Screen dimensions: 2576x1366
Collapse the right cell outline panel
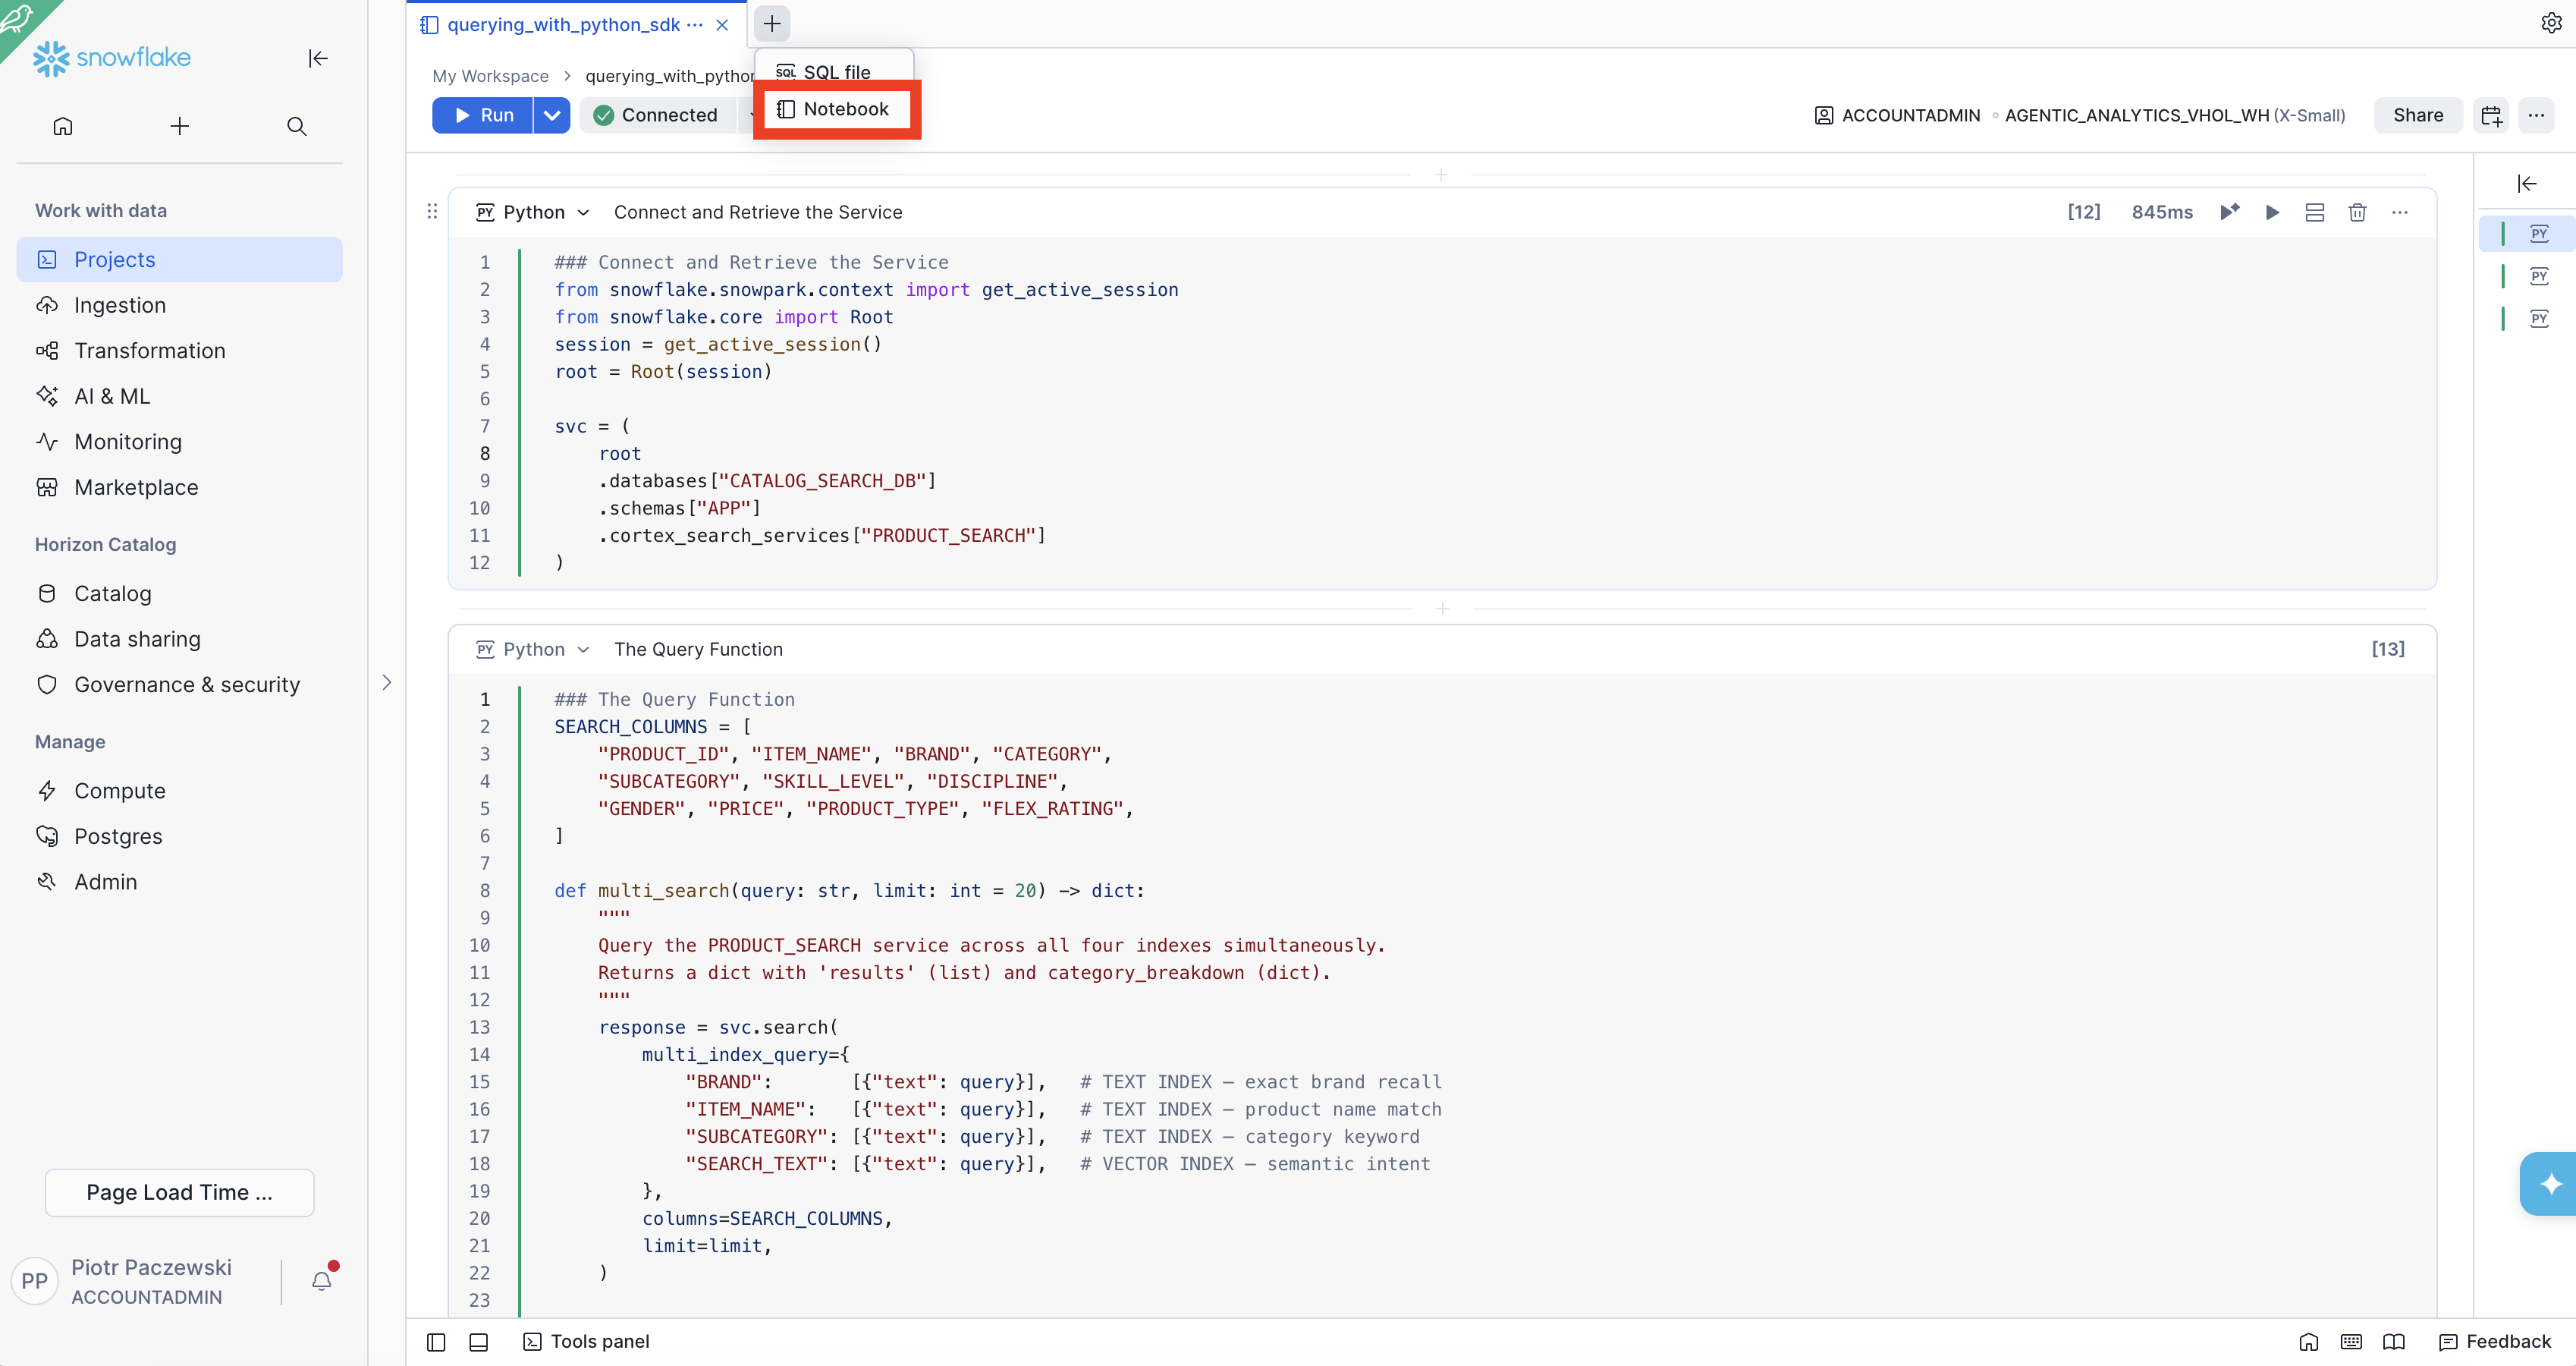point(2527,183)
